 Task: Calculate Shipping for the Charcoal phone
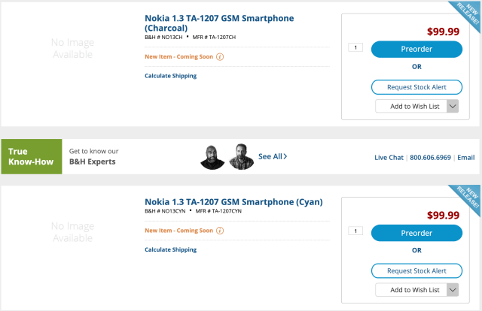(x=170, y=76)
